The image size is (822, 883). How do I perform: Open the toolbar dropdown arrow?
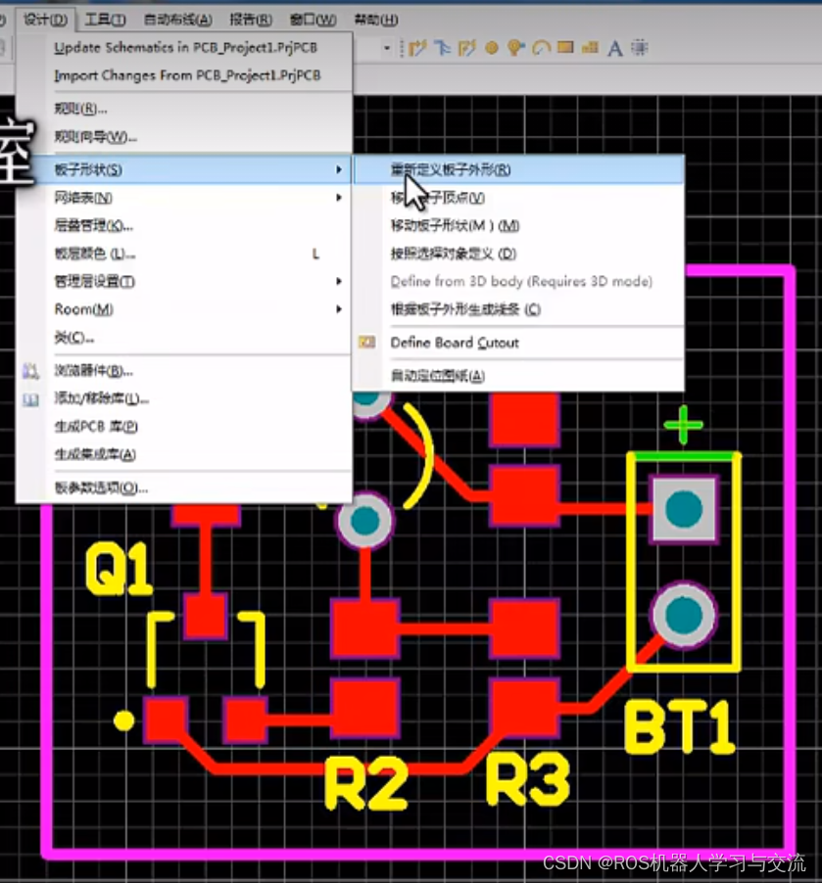coord(387,46)
